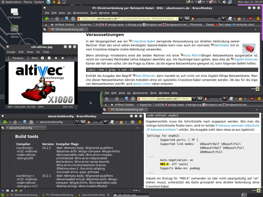Switch to about:buildconfig taskbar entry
263x197 pixels.
point(95,195)
